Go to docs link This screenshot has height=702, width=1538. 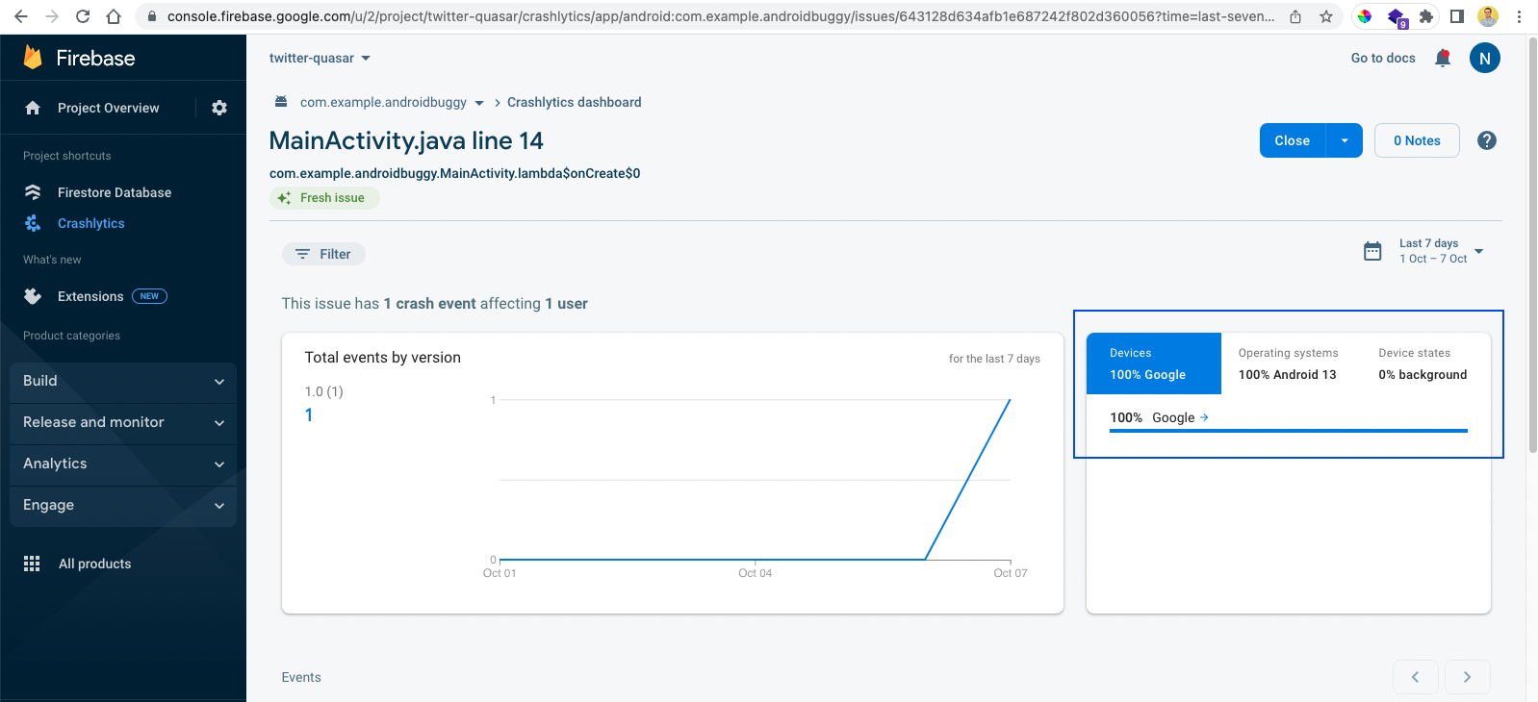pos(1383,58)
